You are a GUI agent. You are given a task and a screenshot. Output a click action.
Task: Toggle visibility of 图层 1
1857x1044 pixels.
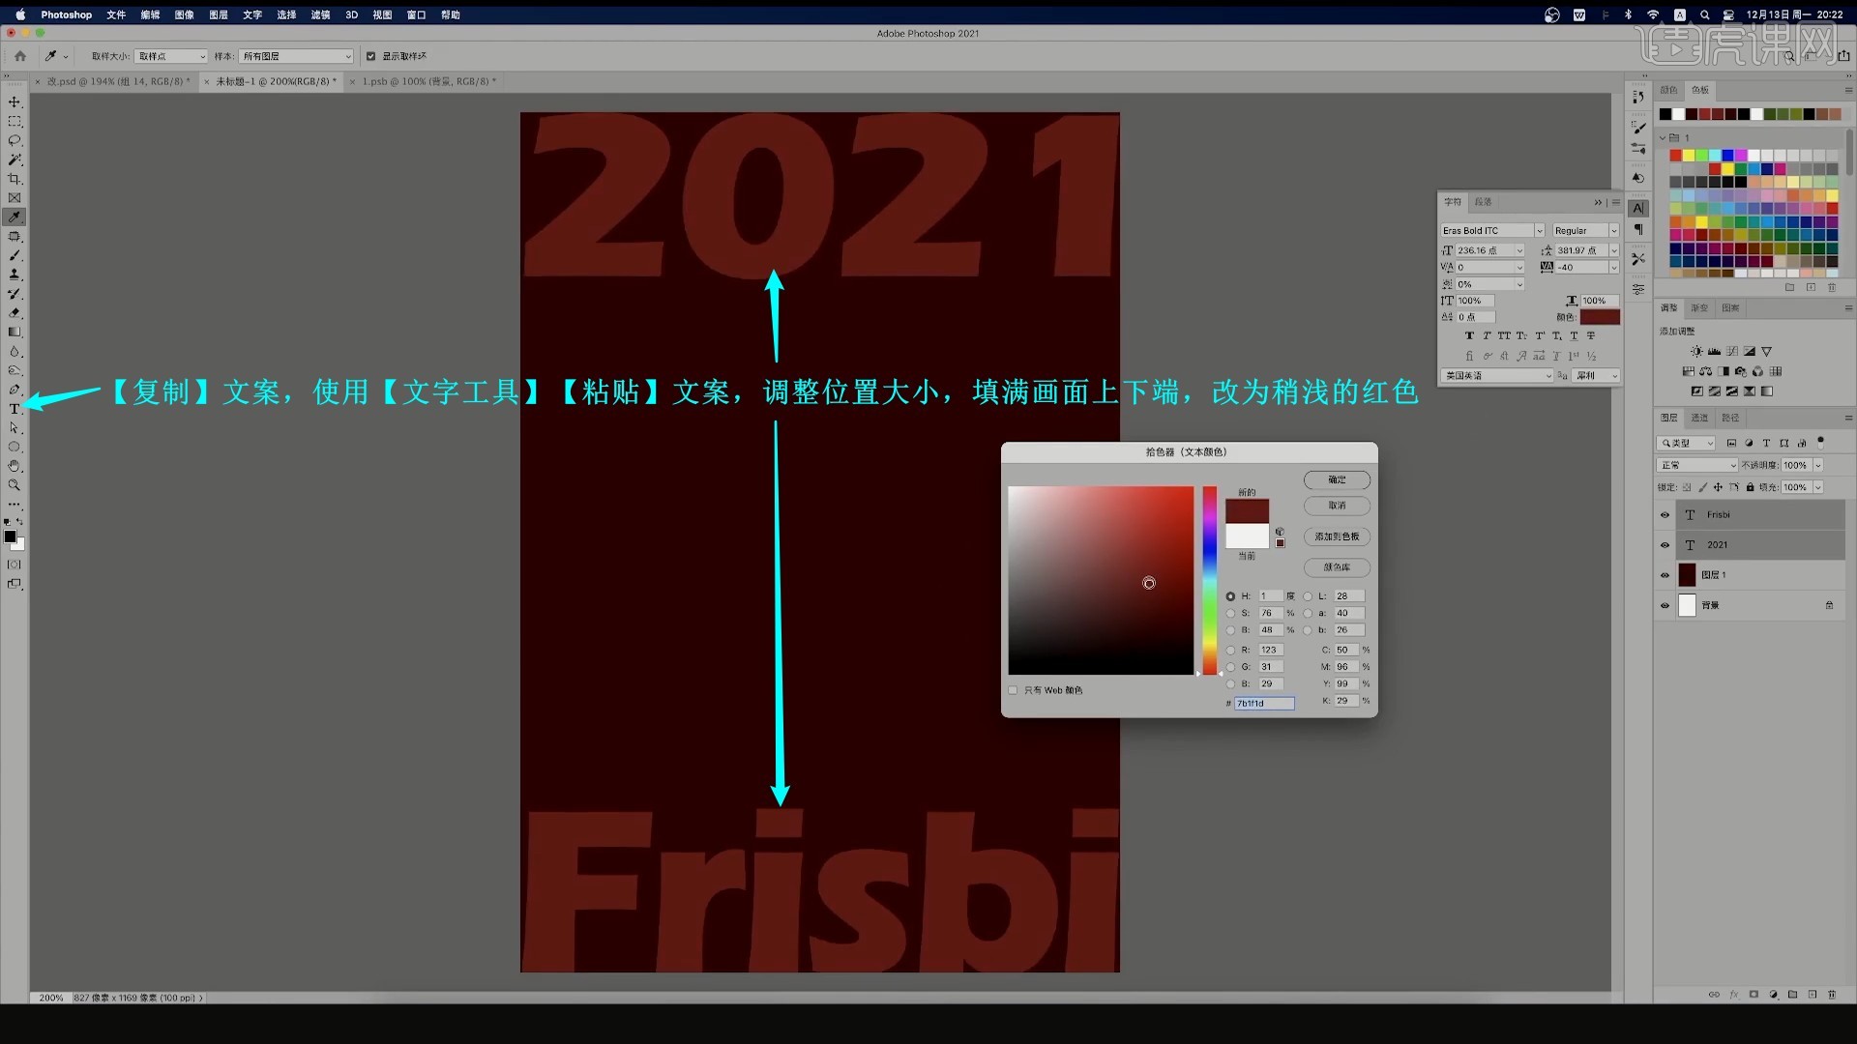[x=1665, y=575]
